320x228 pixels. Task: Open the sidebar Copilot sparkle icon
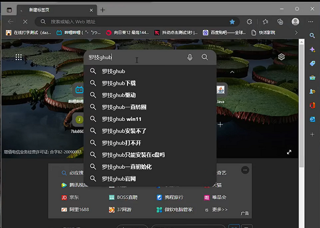tap(312, 49)
